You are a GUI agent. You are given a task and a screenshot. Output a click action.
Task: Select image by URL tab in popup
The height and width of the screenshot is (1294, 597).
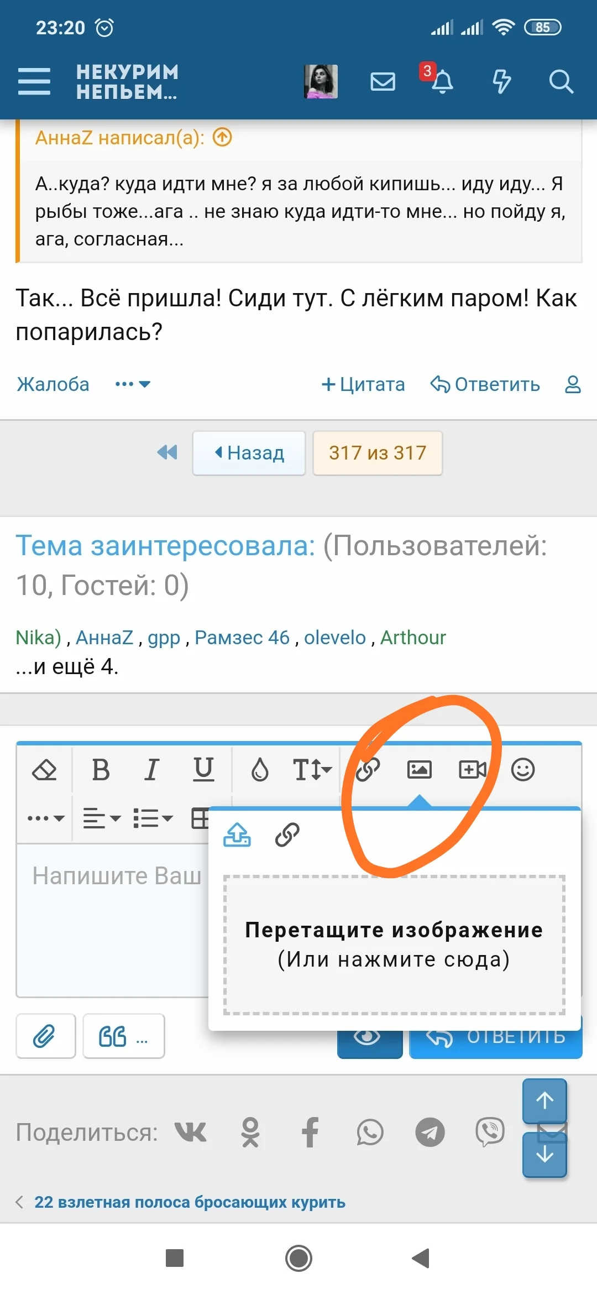coord(287,835)
